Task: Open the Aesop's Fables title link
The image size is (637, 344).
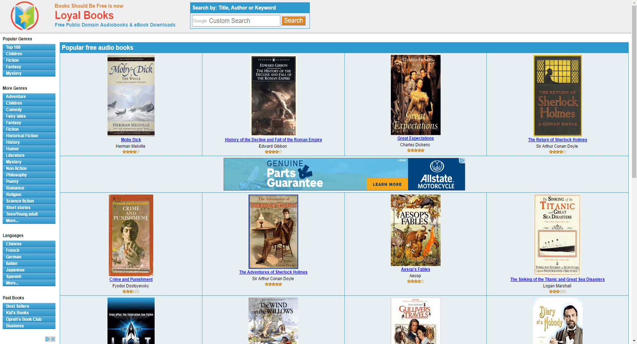Action: tap(415, 269)
